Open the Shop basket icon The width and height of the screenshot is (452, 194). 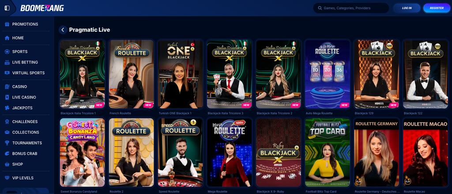[x=7, y=164]
